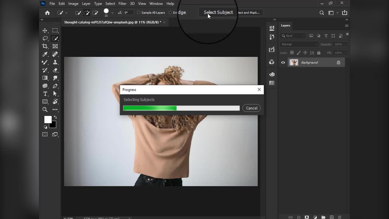
Task: Click the white foreground color swatch
Action: 48,120
